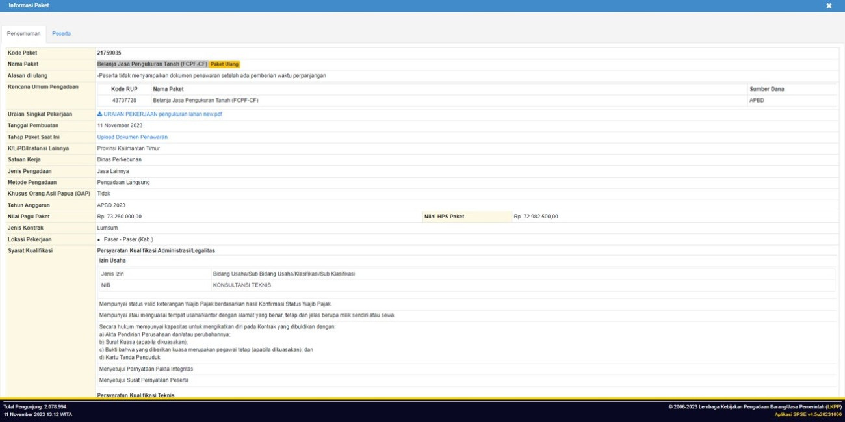The image size is (845, 422).
Task: Select the Pengumuman tab
Action: (x=24, y=33)
